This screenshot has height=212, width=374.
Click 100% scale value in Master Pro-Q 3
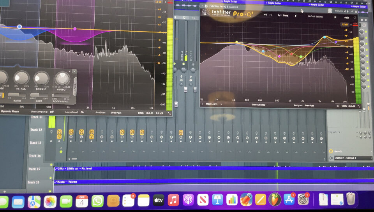pos(344,106)
